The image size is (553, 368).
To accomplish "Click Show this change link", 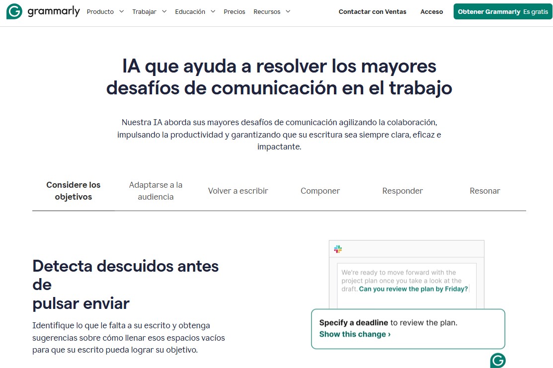I will pyautogui.click(x=355, y=334).
